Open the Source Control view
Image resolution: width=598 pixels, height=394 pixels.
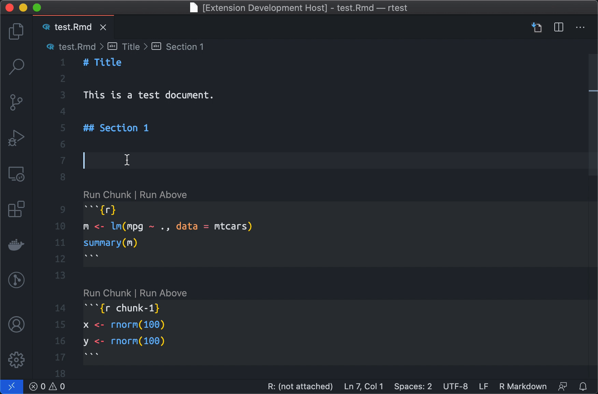pos(16,102)
